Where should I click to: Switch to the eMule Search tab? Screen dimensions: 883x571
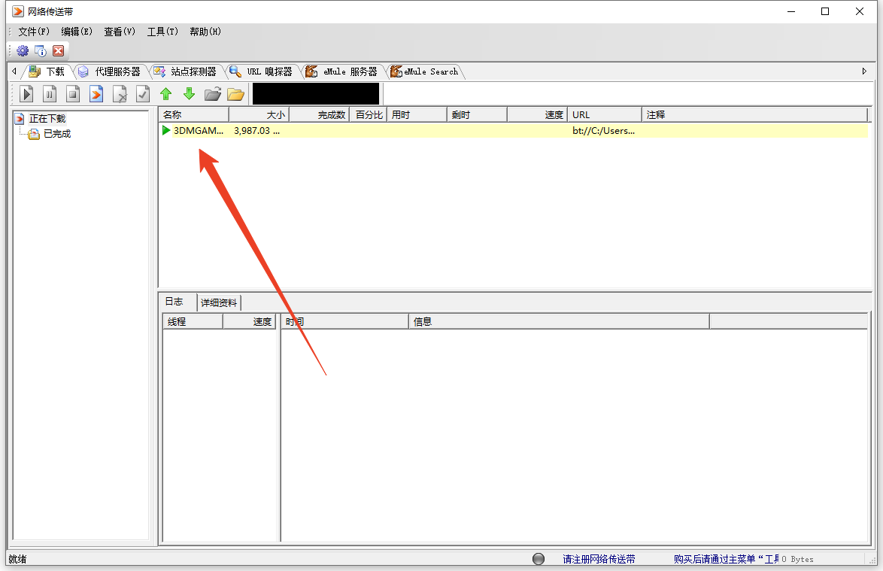click(426, 71)
